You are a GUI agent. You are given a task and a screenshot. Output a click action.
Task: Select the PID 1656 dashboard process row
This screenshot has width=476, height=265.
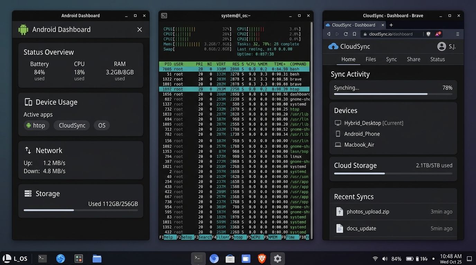234,94
